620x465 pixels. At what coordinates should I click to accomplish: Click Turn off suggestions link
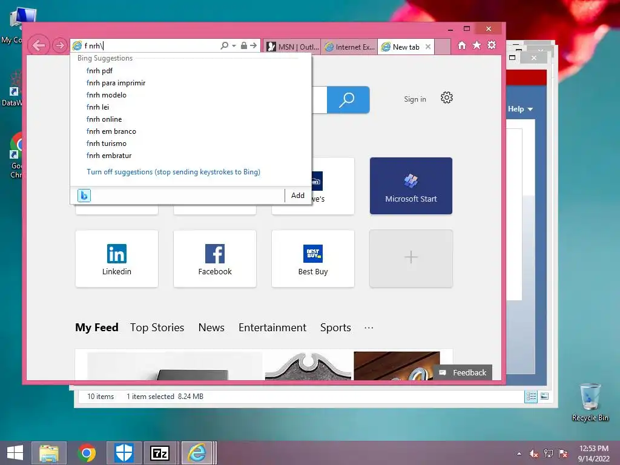click(x=173, y=172)
